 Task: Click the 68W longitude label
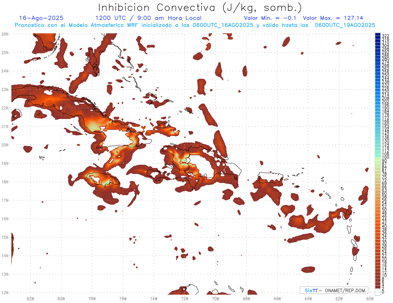coord(247,298)
